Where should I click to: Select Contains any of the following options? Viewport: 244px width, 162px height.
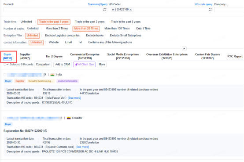(110, 42)
